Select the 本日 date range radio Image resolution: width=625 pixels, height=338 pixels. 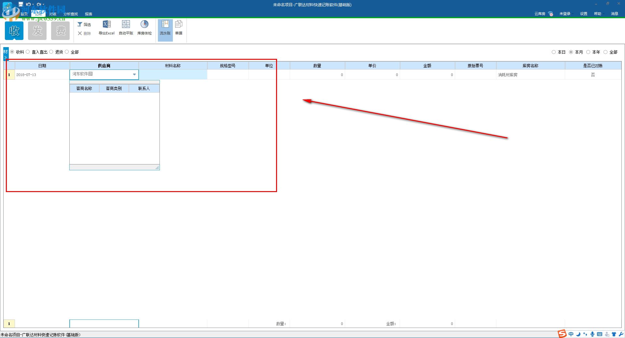[x=554, y=52]
